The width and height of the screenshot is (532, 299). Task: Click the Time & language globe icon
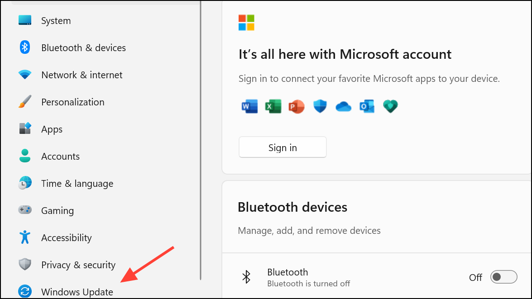point(25,183)
